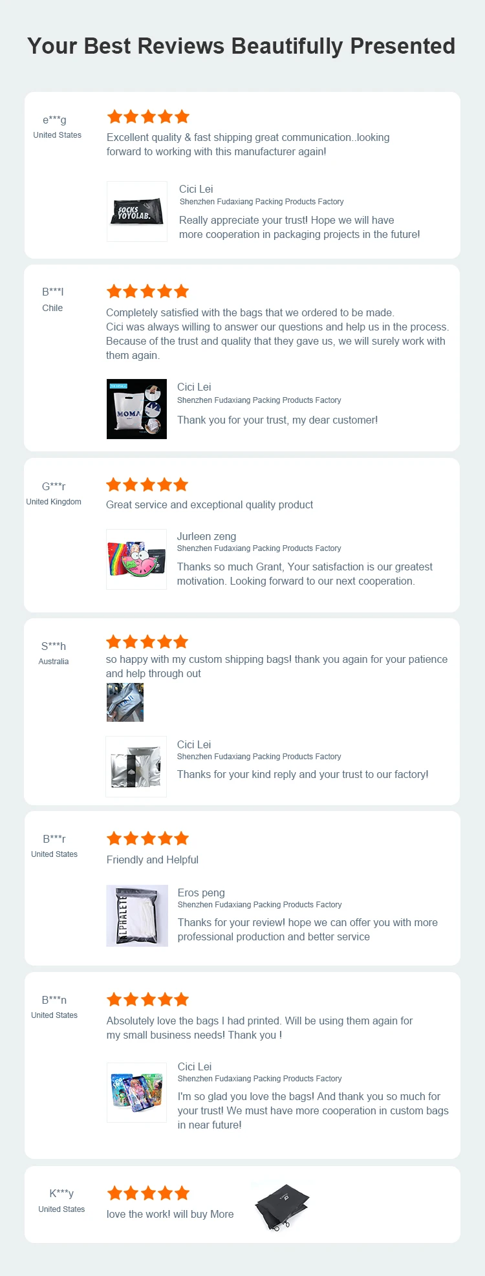Click the star rating above Friendly and Helpful
The image size is (485, 1276).
148,838
